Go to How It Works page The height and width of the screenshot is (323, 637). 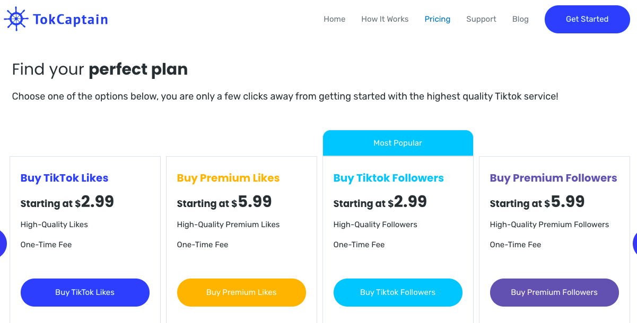pos(385,19)
